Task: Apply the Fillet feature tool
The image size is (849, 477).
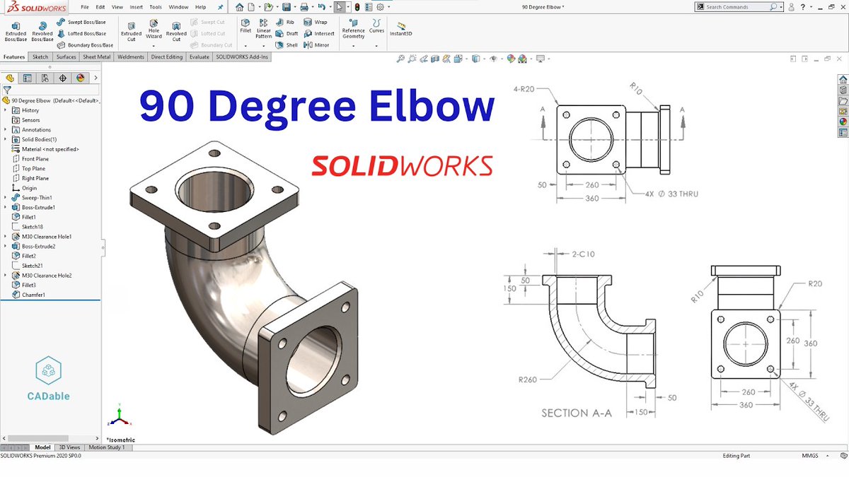Action: click(246, 26)
